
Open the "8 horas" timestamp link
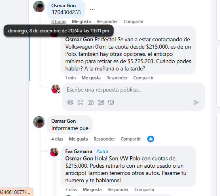click(x=59, y=21)
